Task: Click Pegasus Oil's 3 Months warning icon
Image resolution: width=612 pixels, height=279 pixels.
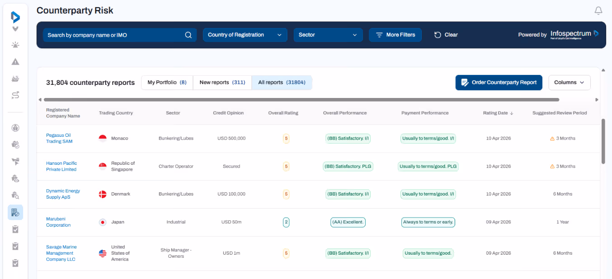Action: [552, 139]
